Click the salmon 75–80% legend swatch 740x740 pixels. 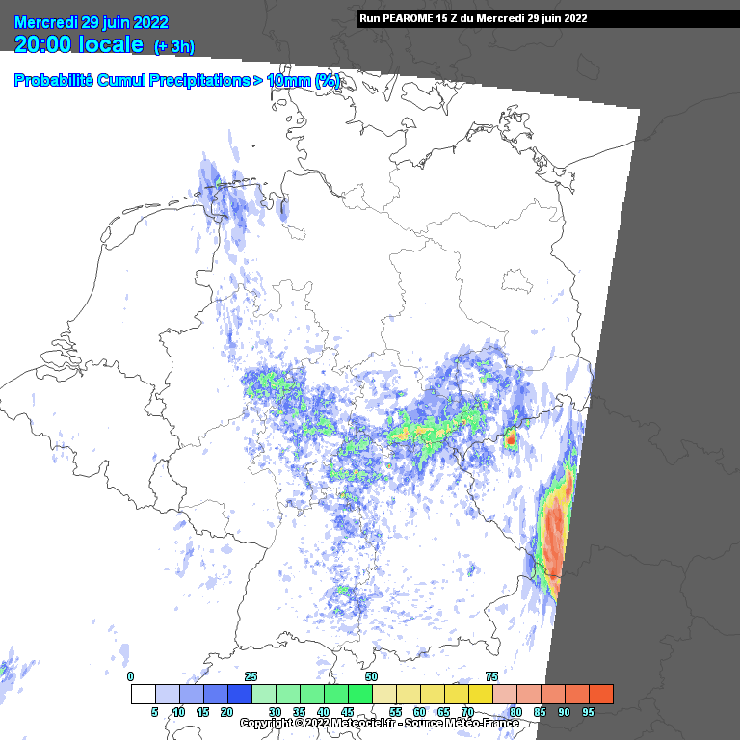(504, 694)
